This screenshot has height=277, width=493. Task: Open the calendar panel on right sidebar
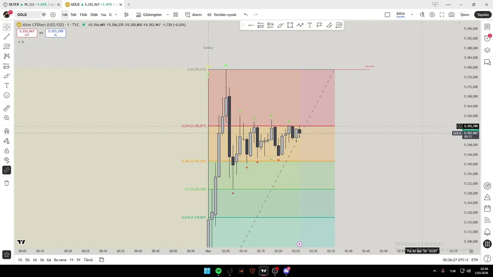[x=487, y=209]
